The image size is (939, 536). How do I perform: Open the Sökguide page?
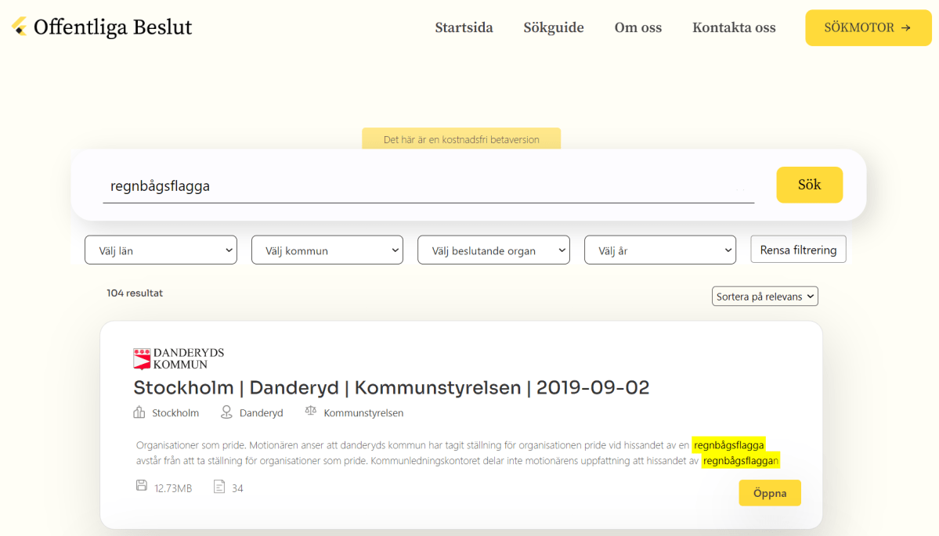[553, 27]
